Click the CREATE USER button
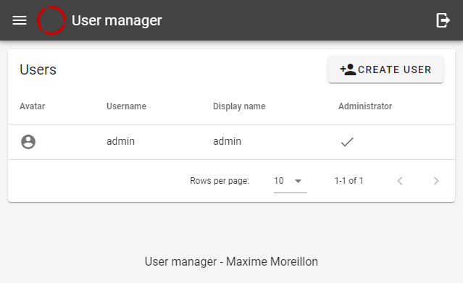The width and height of the screenshot is (463, 283). pyautogui.click(x=385, y=69)
